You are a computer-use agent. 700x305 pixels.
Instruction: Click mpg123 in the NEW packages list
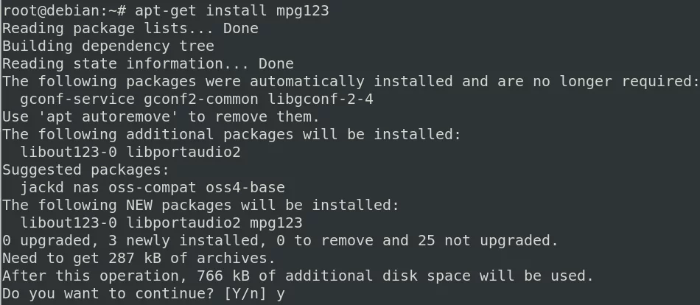click(276, 222)
